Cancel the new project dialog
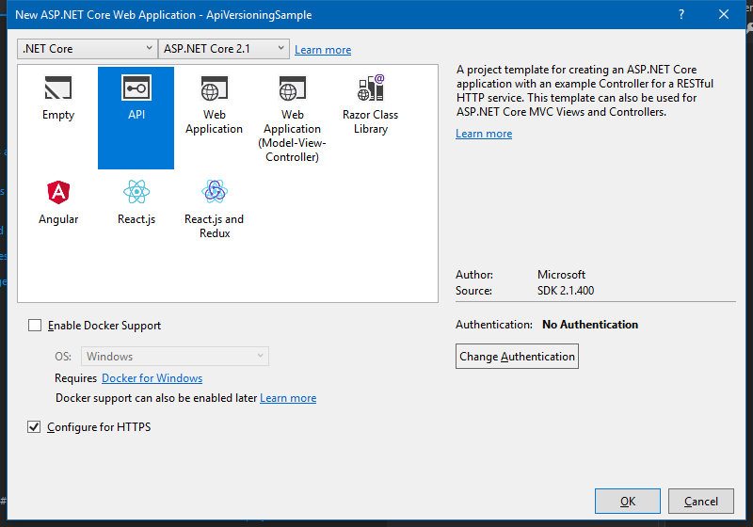753x527 pixels. tap(701, 502)
